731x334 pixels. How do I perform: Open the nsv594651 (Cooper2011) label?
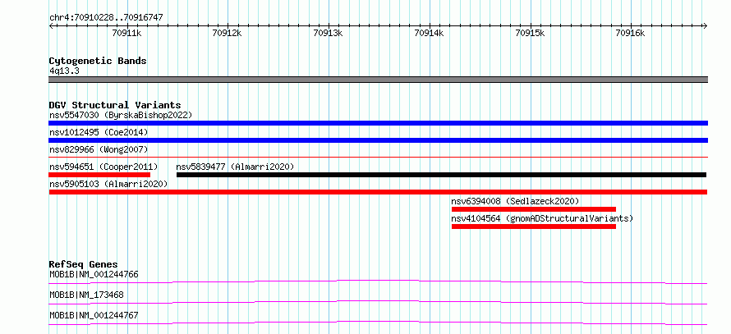point(103,167)
